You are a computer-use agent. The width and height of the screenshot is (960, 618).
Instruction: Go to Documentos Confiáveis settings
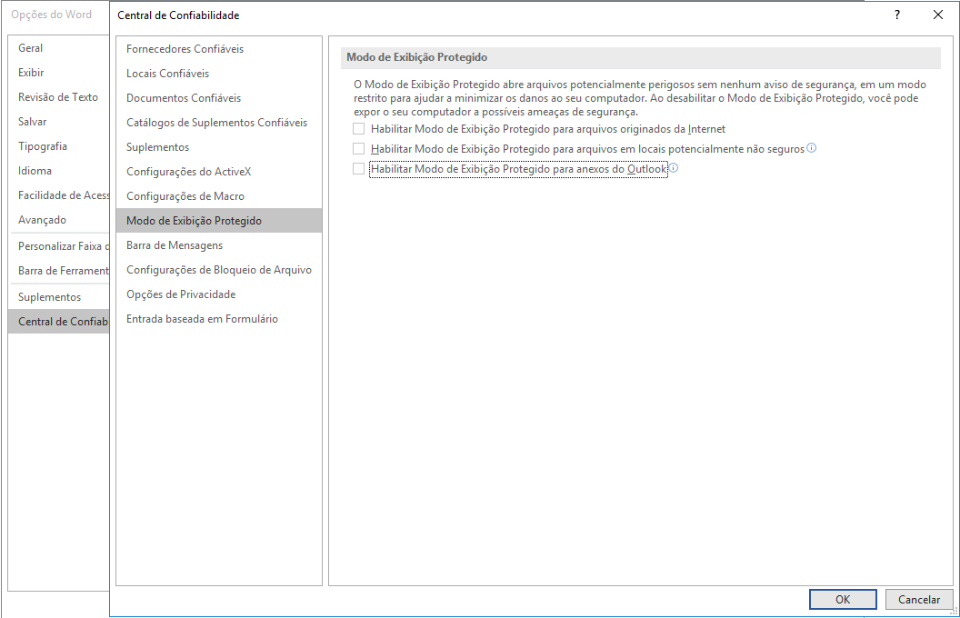pos(184,98)
